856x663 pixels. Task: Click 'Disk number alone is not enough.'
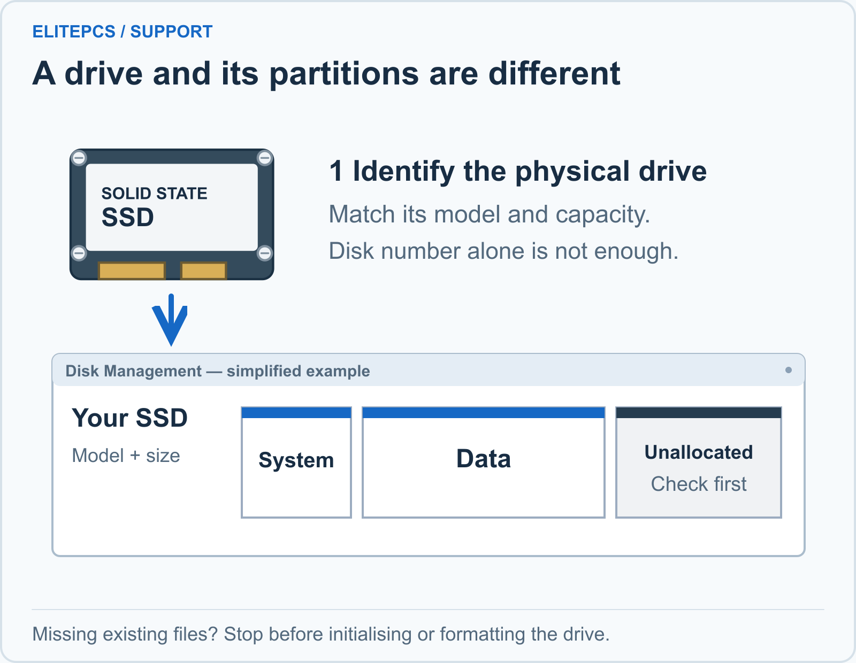point(503,251)
